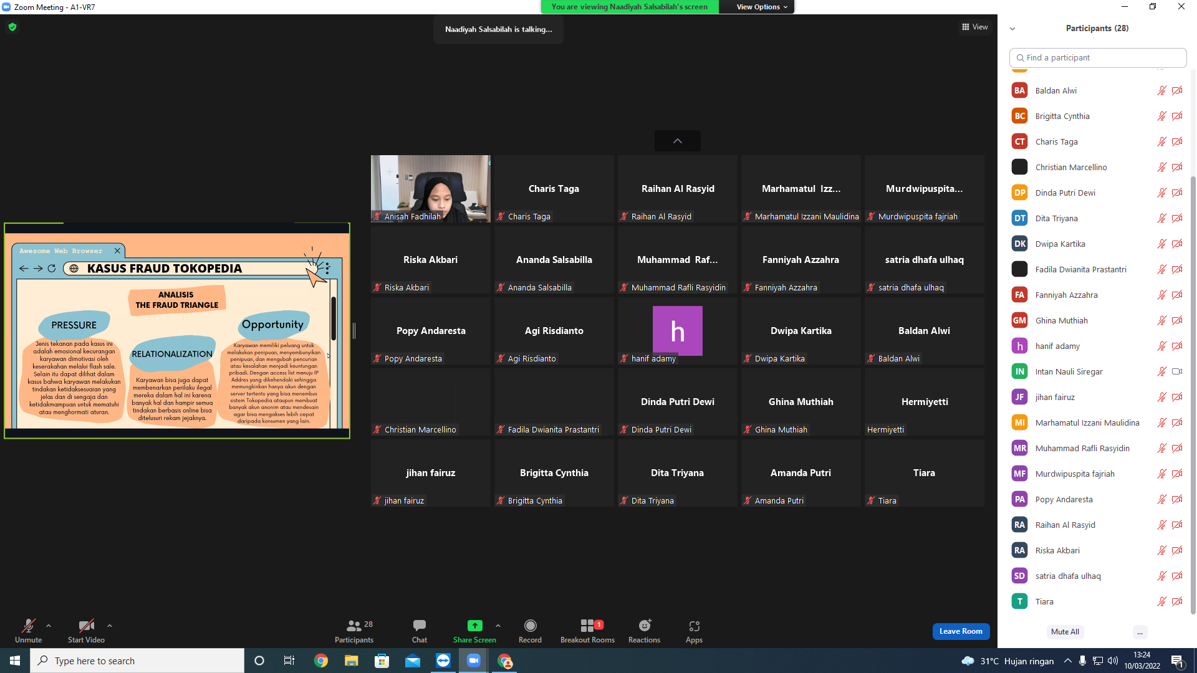Click the up chevron above the gallery

(x=678, y=141)
